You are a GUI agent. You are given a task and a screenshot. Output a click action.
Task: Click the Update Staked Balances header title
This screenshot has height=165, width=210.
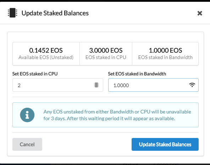pyautogui.click(x=55, y=13)
